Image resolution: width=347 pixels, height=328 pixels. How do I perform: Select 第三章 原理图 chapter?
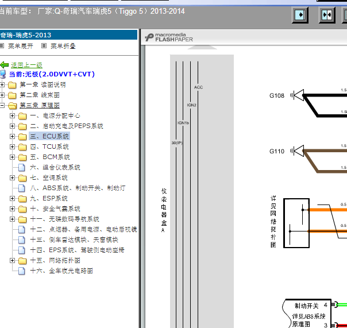(40, 105)
